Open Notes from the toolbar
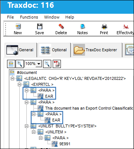The image size is (134, 149). click(x=82, y=26)
